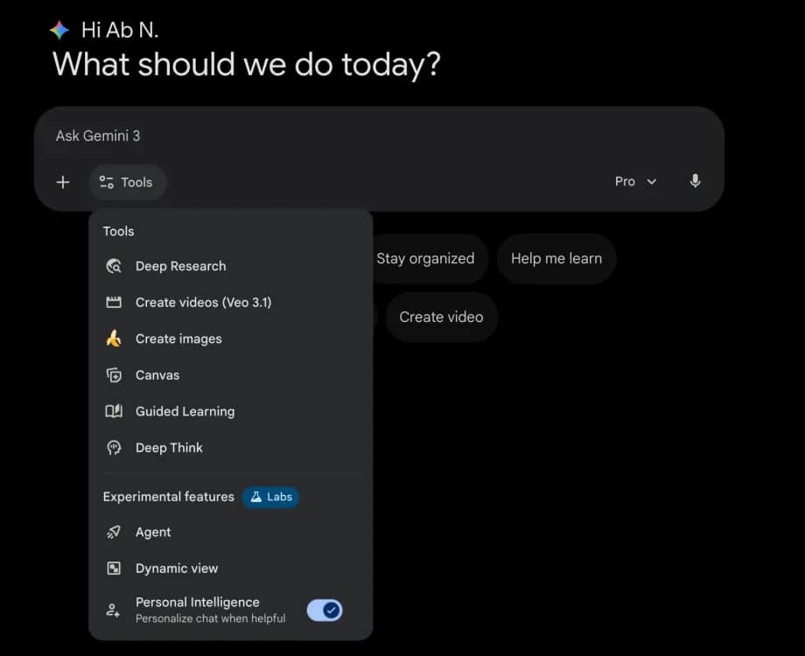805x656 pixels.
Task: Click the Gemini sparkle logo
Action: pyautogui.click(x=59, y=31)
